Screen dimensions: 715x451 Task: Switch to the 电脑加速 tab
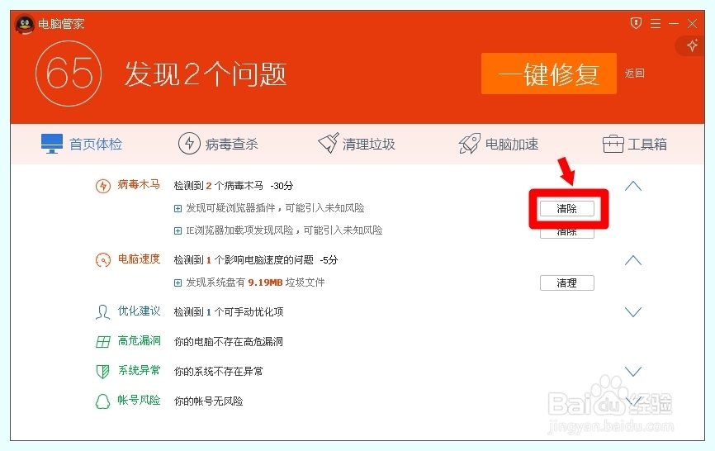point(499,144)
